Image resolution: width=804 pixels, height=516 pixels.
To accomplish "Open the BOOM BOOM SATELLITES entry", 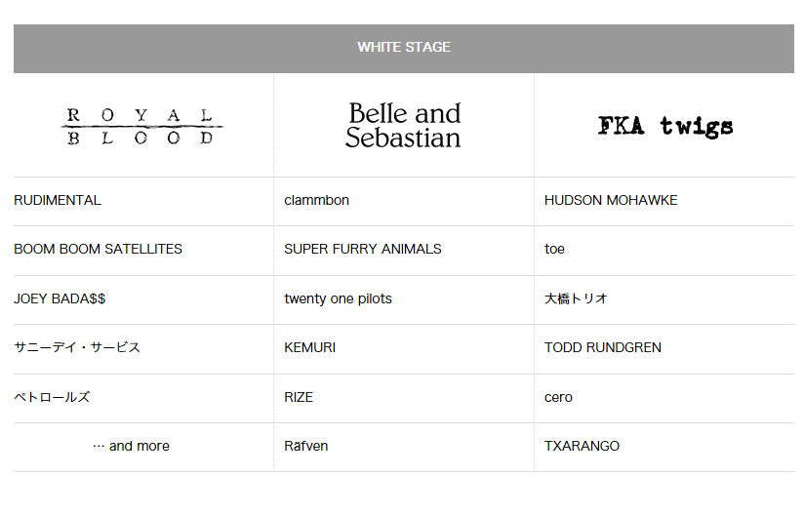I will [x=98, y=249].
